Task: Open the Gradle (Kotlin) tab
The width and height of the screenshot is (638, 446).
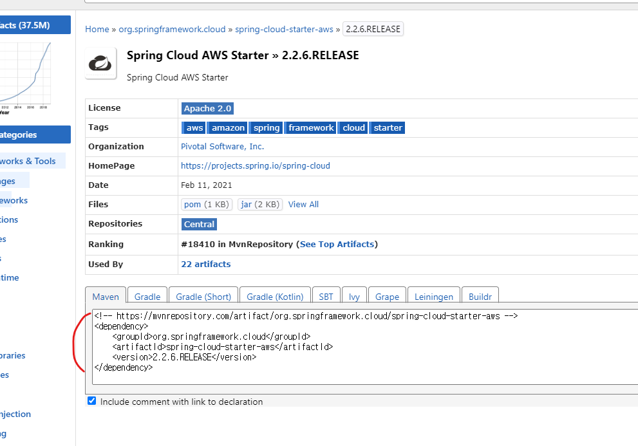Action: (275, 296)
